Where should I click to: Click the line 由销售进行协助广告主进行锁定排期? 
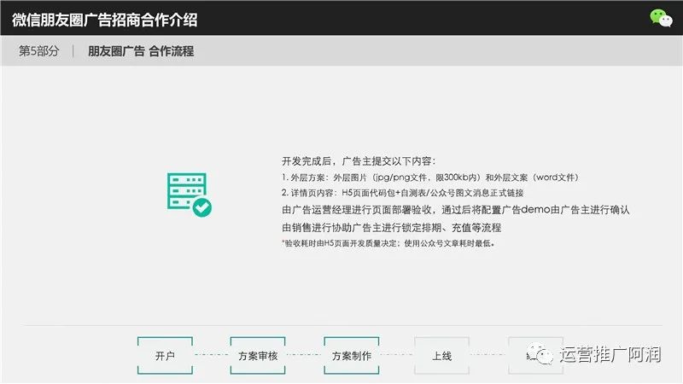(x=392, y=227)
